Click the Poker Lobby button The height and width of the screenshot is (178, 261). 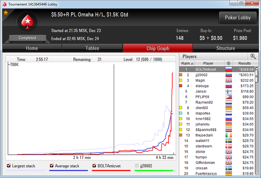point(238,18)
